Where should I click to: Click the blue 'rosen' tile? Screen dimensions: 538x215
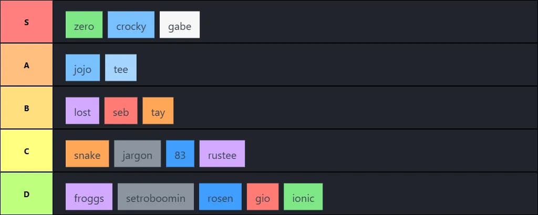(220, 197)
